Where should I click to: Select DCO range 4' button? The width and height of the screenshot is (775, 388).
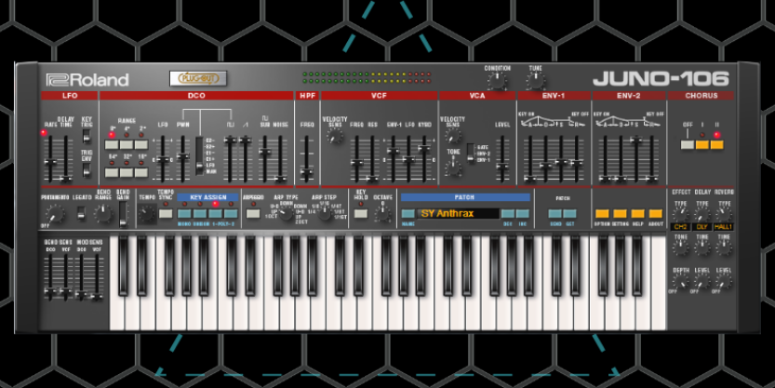127,145
